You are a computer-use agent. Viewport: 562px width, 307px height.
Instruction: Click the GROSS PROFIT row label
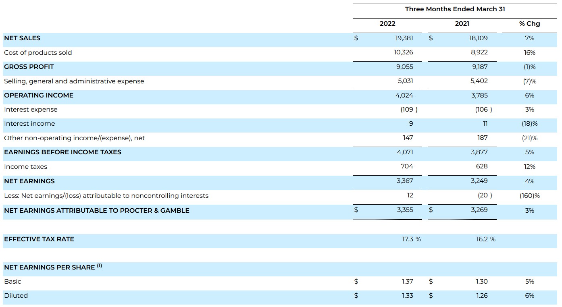pyautogui.click(x=29, y=67)
